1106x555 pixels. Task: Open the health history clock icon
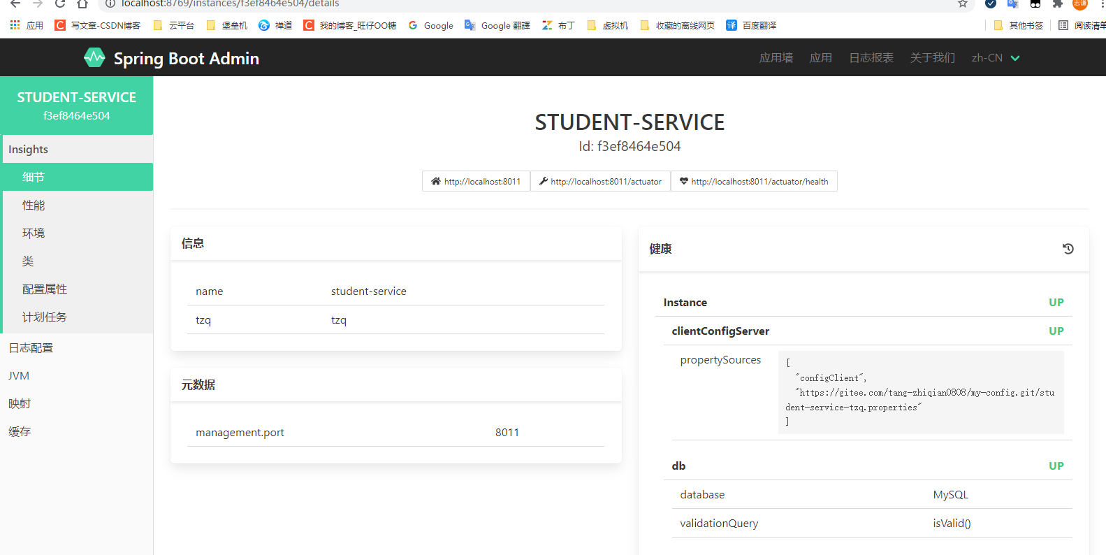pos(1068,249)
